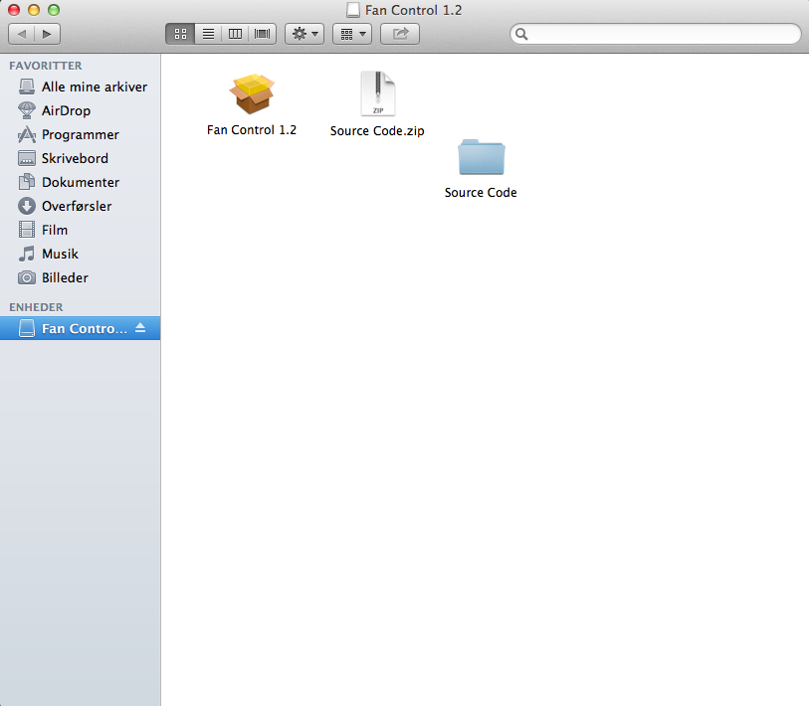Switch to list view
The image size is (809, 706).
[x=208, y=33]
